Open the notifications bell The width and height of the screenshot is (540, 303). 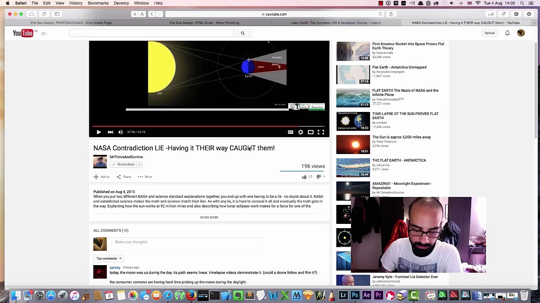[508, 33]
